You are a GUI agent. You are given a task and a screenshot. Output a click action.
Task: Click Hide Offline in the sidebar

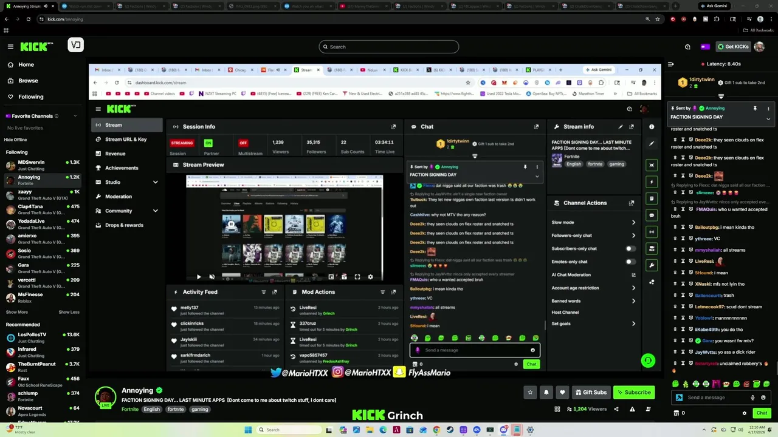15,140
